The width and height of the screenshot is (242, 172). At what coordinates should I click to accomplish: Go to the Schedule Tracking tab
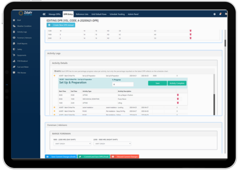coord(117,14)
